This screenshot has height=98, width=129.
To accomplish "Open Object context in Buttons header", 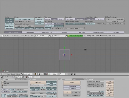I will point(19,77).
